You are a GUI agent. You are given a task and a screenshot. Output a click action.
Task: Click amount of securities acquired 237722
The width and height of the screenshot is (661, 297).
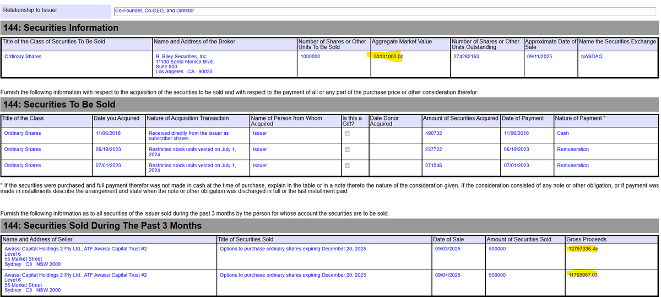[434, 150]
